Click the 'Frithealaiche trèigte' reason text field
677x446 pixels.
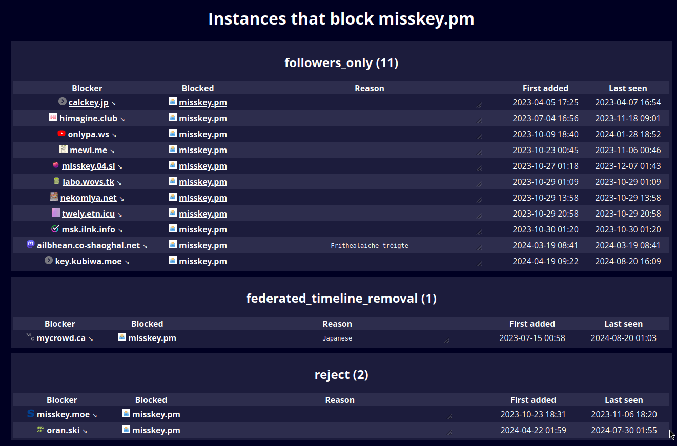point(369,246)
